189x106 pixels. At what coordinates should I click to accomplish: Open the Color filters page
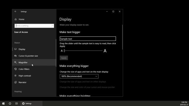pyautogui.click(x=34, y=69)
